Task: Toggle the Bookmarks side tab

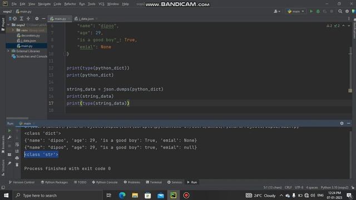Action: (3, 144)
